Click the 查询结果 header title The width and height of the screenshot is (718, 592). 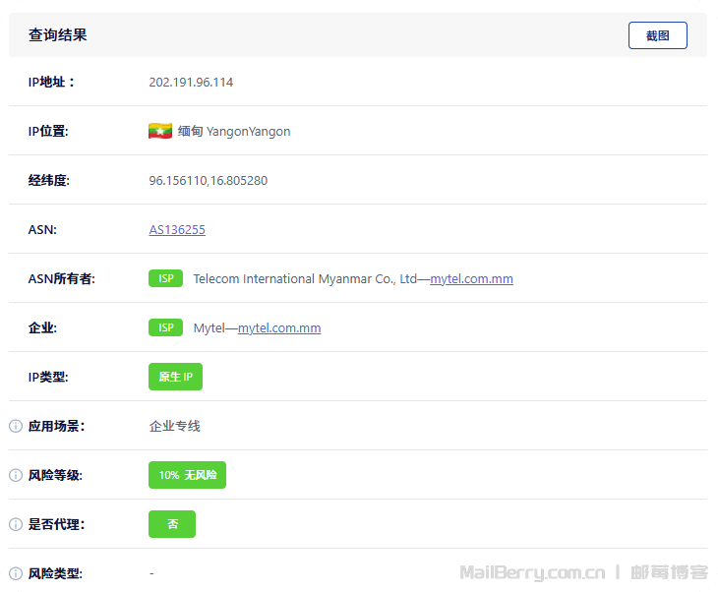pos(57,35)
